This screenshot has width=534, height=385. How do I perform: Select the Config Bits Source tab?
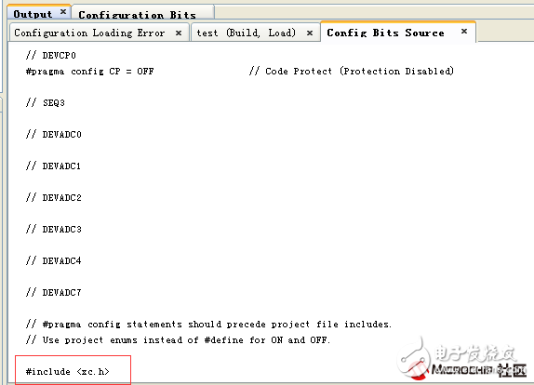[385, 33]
